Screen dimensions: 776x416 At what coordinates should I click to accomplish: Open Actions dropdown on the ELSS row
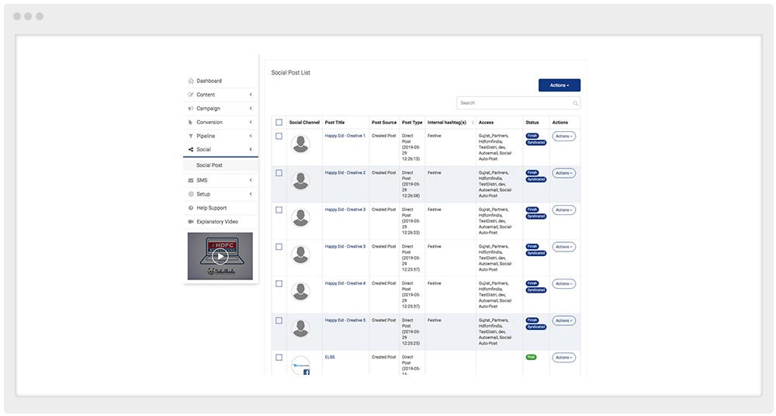click(563, 358)
